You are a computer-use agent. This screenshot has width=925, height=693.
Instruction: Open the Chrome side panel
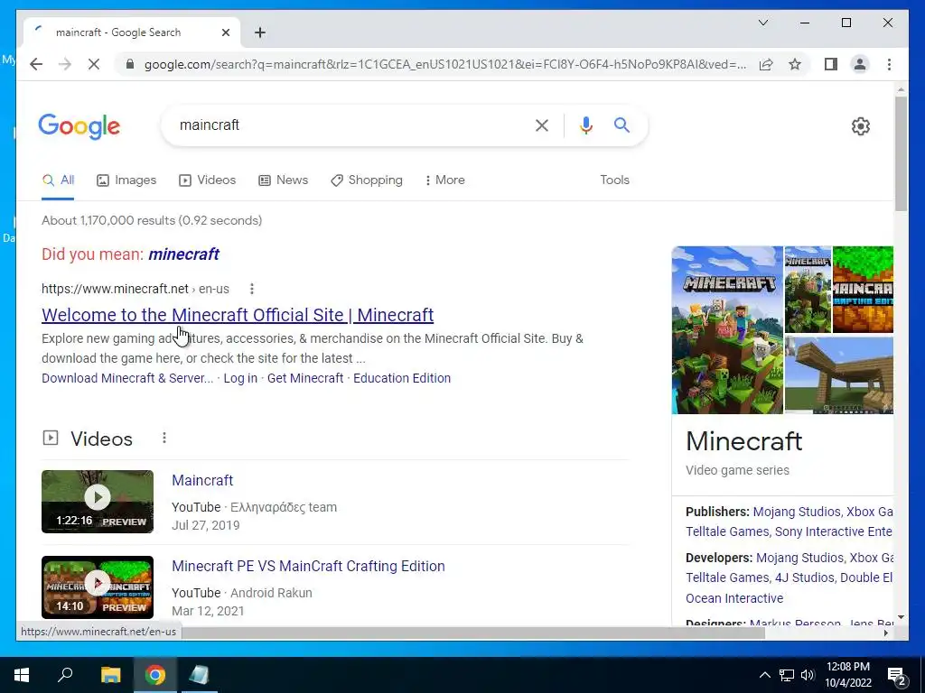click(x=831, y=64)
